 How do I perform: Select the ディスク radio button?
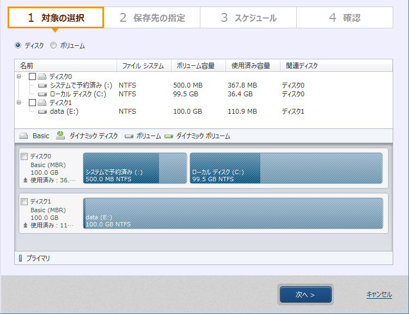[18, 46]
